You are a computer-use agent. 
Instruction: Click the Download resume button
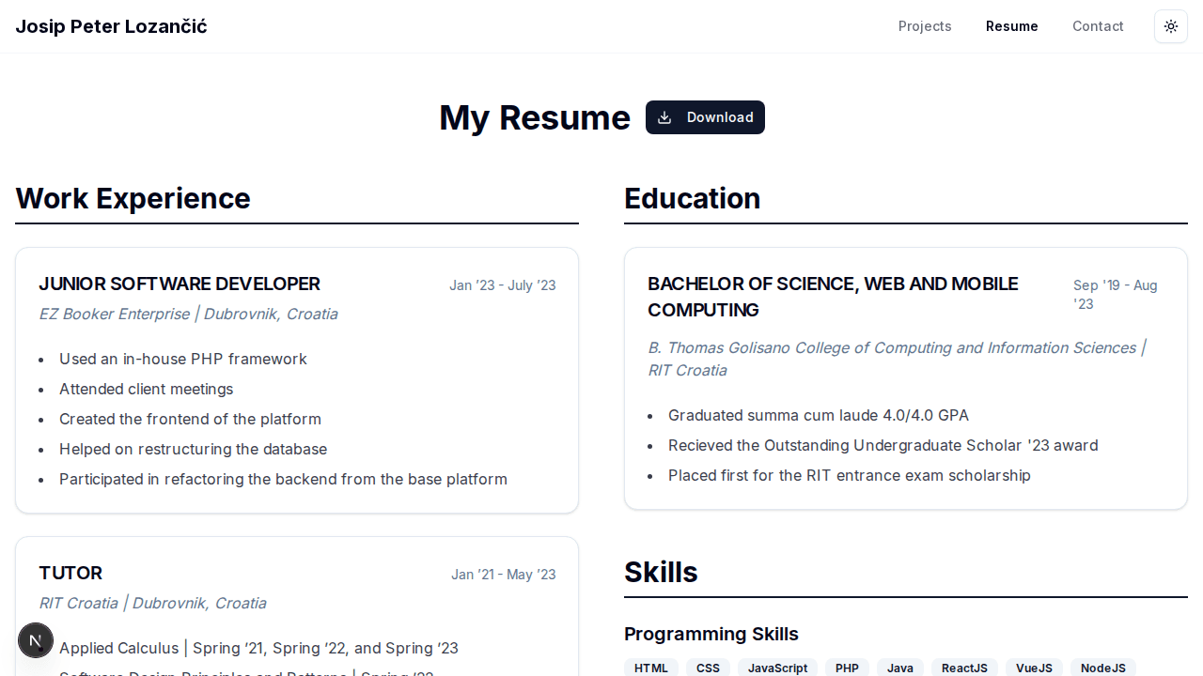pyautogui.click(x=705, y=117)
